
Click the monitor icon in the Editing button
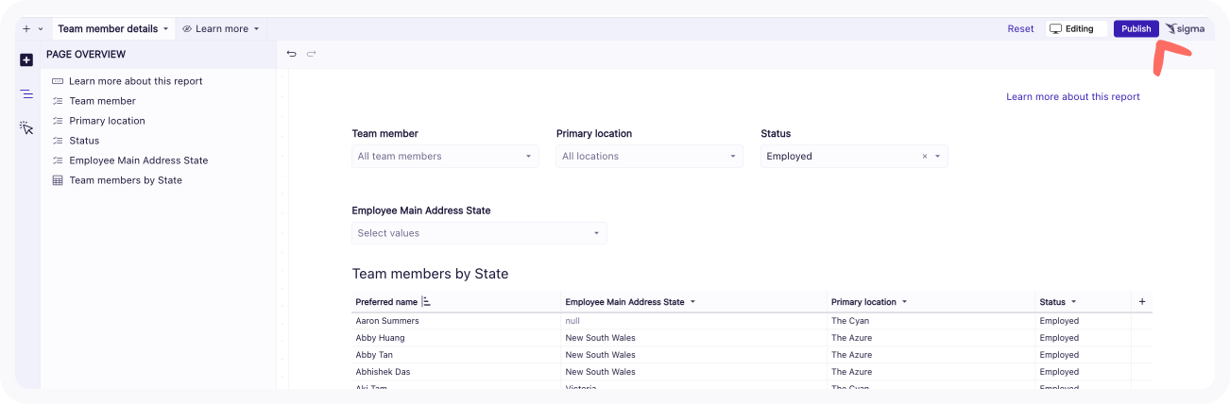pyautogui.click(x=1056, y=29)
